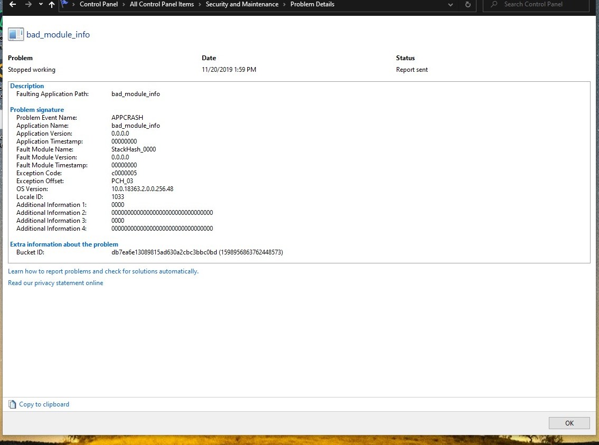Select OS Version value 10.0.18363.2.0.0.256.48
Screen dimensions: 599x445
[x=142, y=189]
